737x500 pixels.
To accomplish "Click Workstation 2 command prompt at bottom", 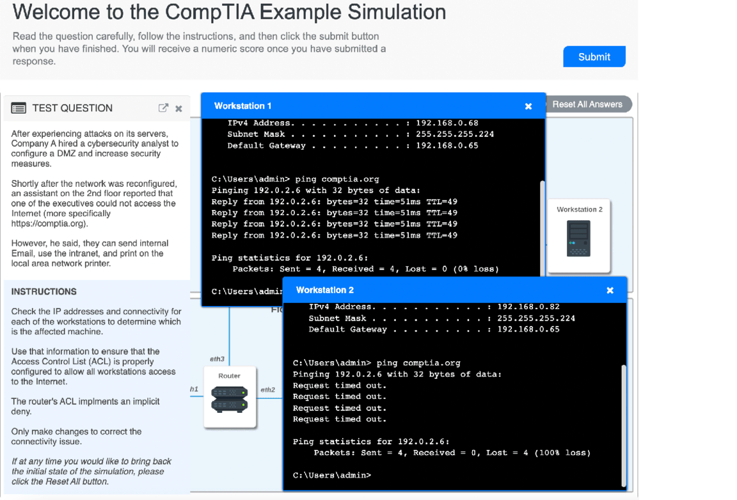I will (x=332, y=476).
